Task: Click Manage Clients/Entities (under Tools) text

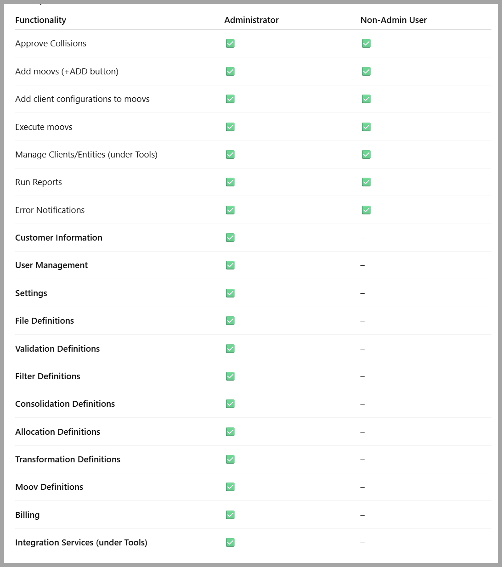Action: pyautogui.click(x=86, y=154)
